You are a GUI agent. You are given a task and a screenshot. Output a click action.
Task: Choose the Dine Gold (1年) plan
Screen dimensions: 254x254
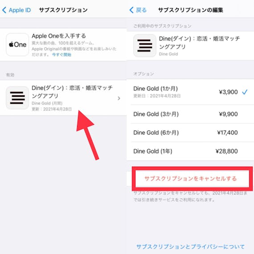(x=190, y=152)
